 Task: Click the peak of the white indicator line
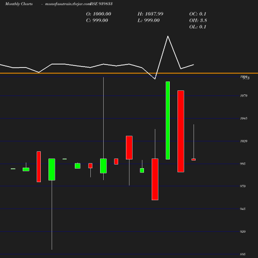(x=168, y=36)
